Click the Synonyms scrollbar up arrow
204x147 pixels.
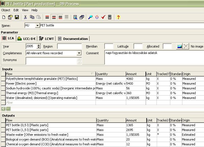[x=79, y=59]
